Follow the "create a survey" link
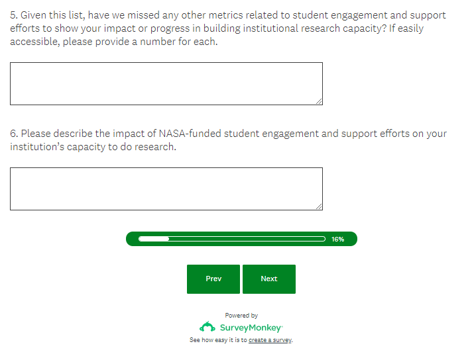This screenshot has height=350, width=472. coord(270,340)
